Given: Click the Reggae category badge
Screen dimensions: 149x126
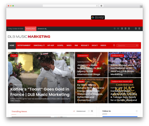Looking at the screenshot, I should (x=14, y=56).
